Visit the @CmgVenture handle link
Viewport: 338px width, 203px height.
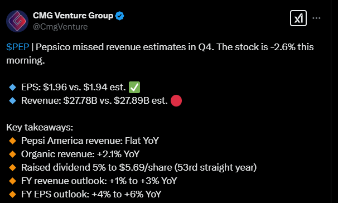[x=60, y=27]
